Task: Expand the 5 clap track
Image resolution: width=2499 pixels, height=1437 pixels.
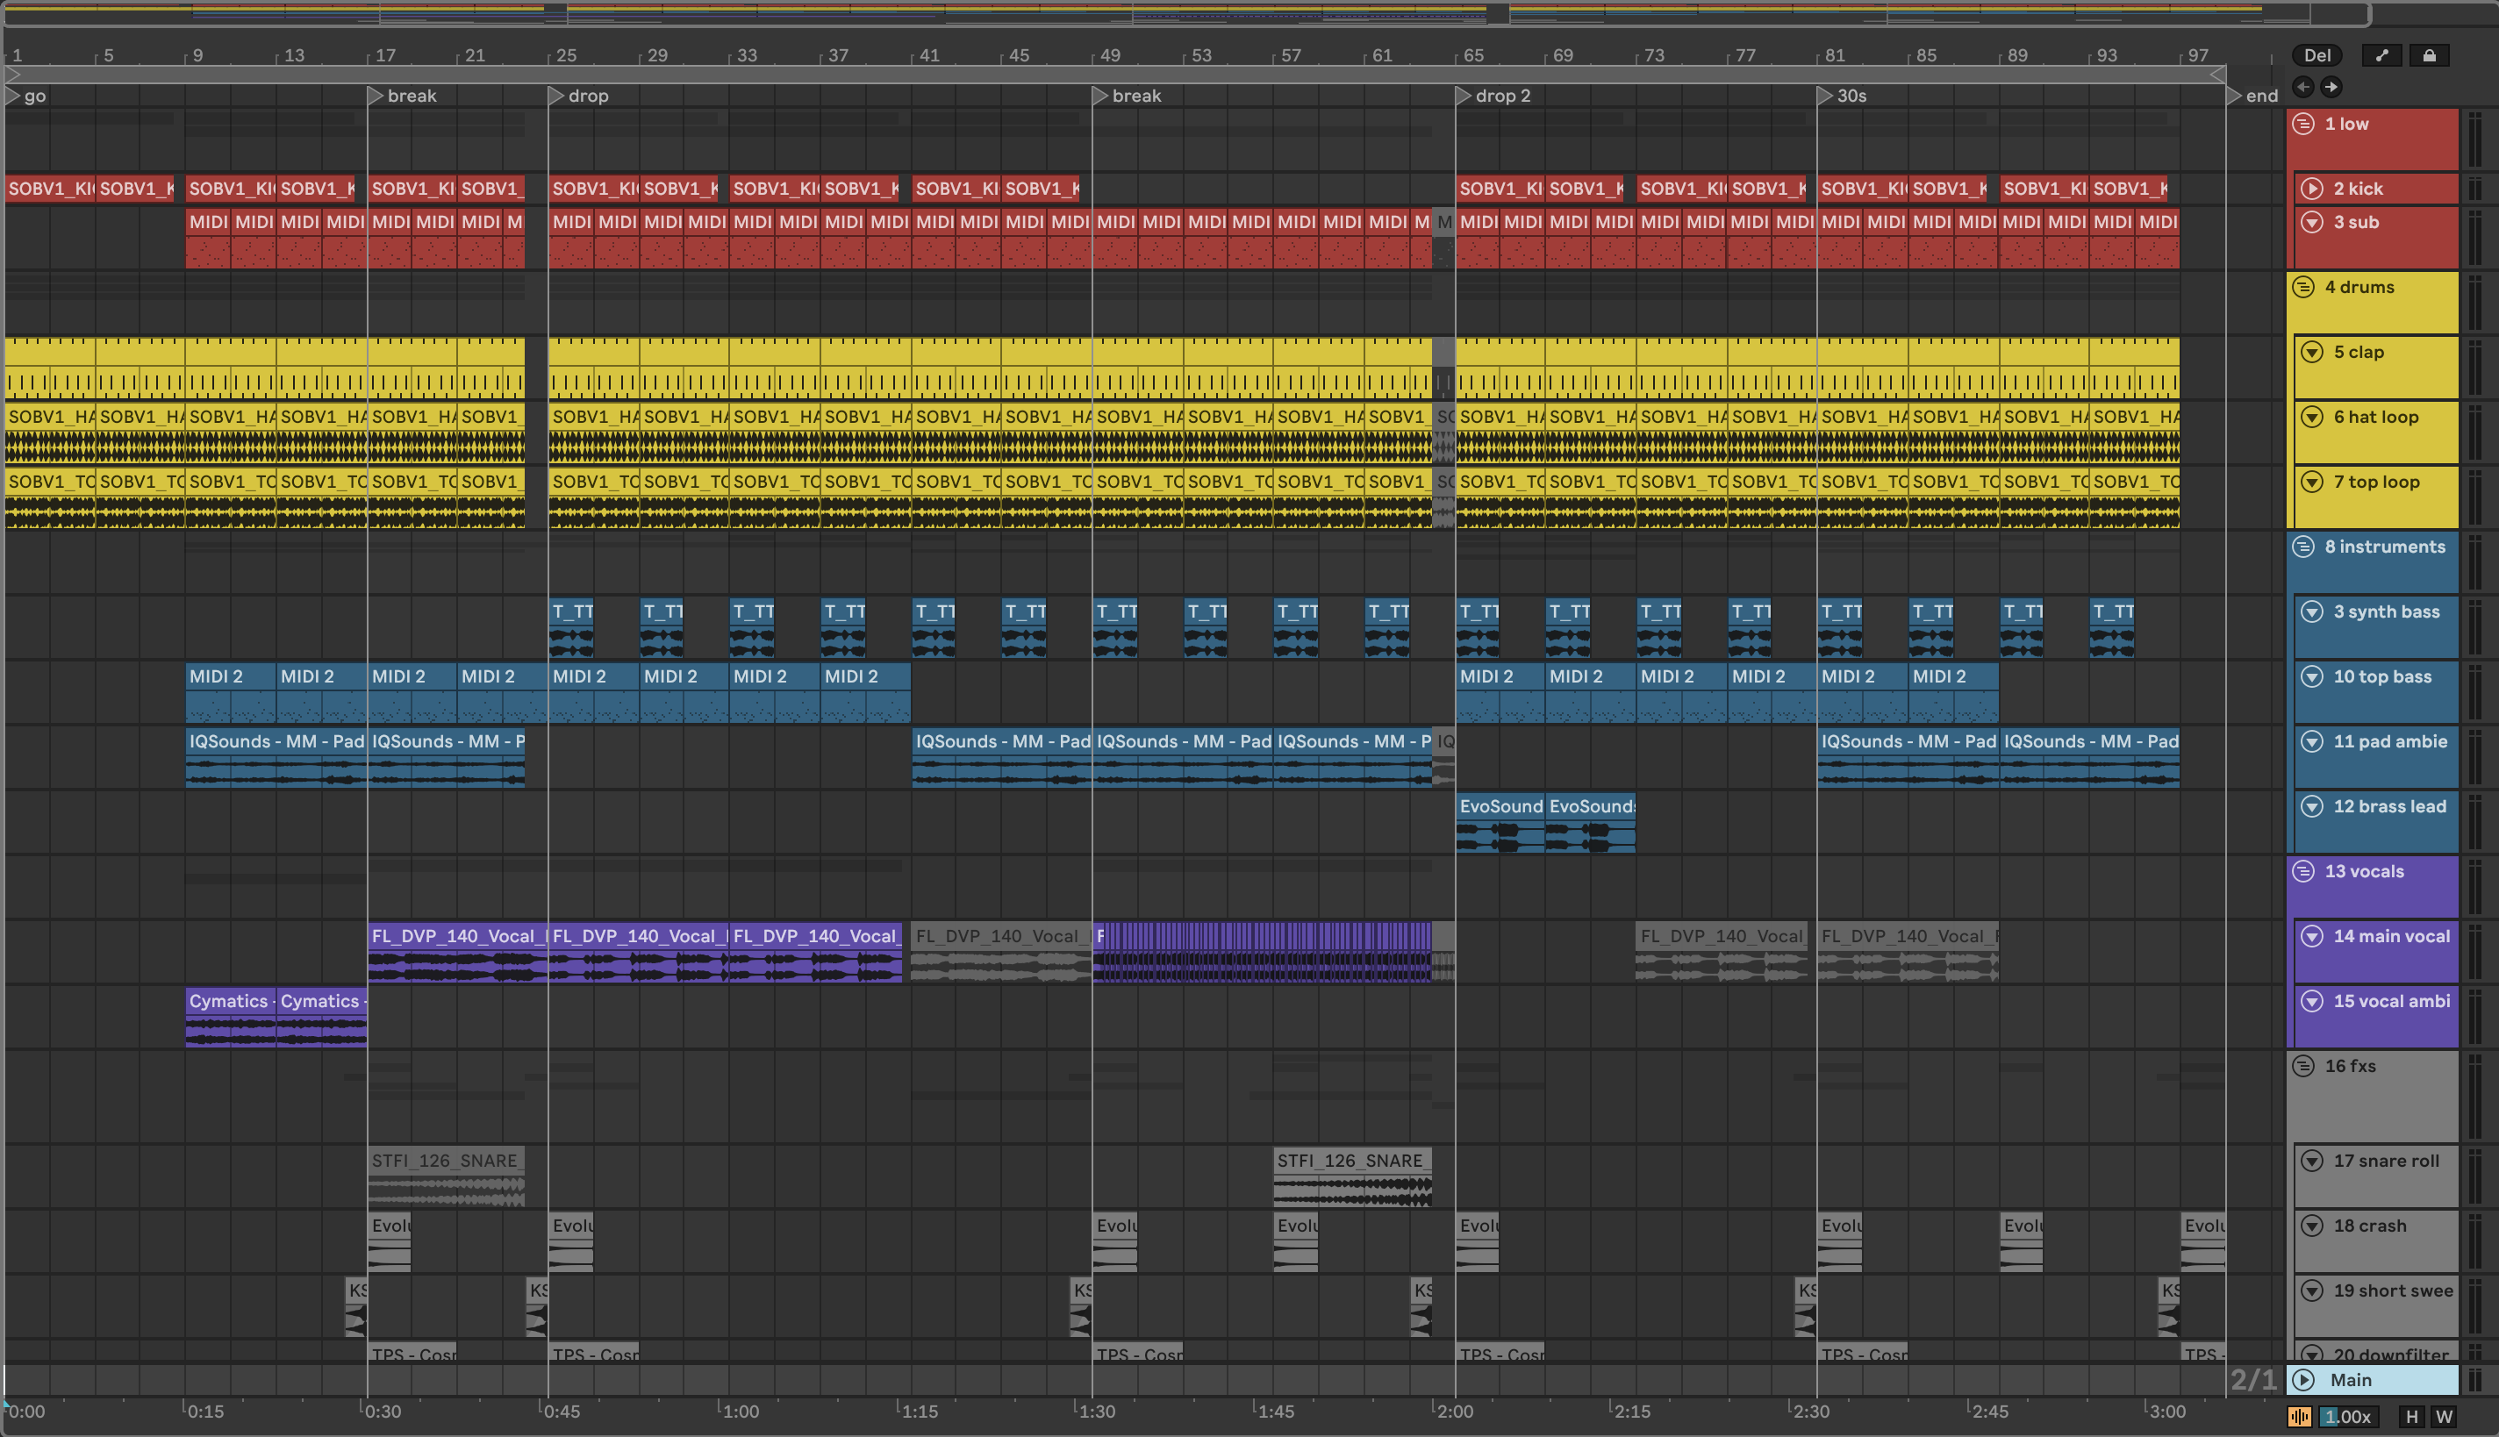Action: 2311,353
